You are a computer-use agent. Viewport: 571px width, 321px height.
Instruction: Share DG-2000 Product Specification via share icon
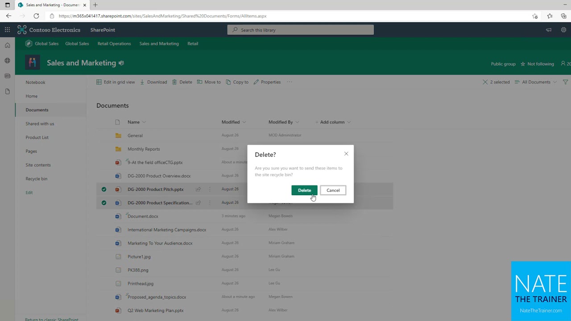click(198, 203)
